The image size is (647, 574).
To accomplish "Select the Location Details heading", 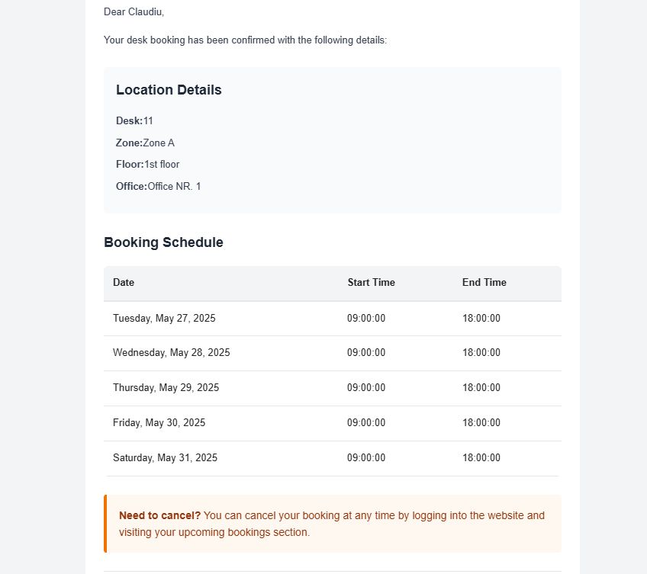I will 169,90.
